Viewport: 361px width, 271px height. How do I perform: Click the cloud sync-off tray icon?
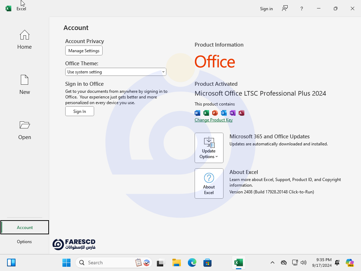click(x=284, y=263)
